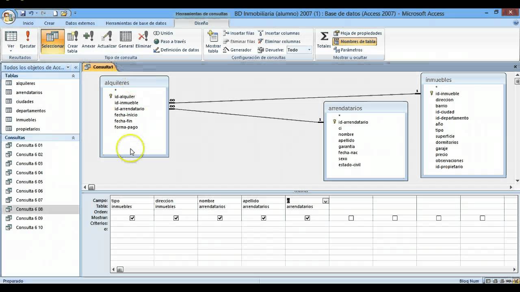520x292 pixels.
Task: Click the Office button
Action: pos(9,17)
